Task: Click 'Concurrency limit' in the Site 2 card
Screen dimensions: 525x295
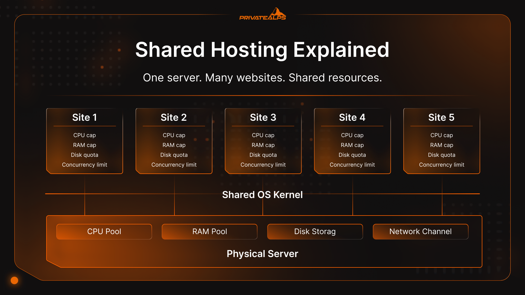Action: pos(174,165)
